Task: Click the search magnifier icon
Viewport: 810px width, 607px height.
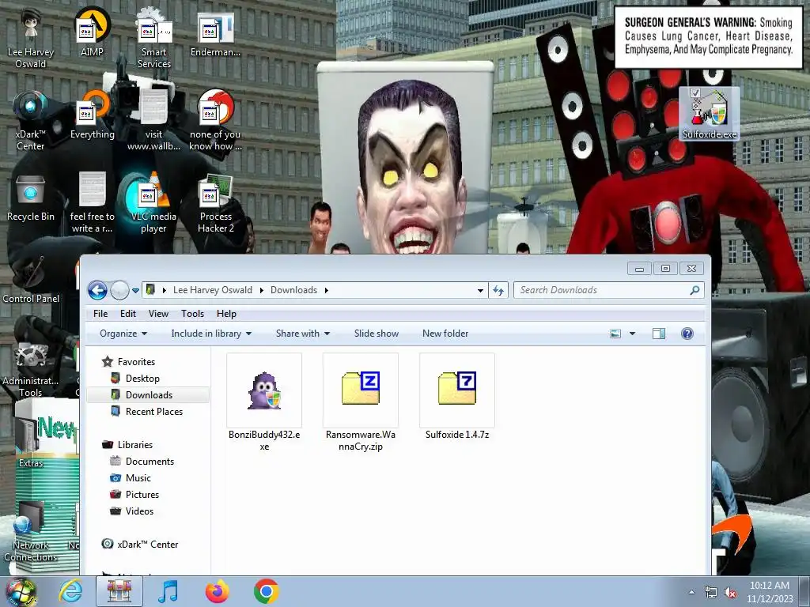Action: [x=695, y=290]
